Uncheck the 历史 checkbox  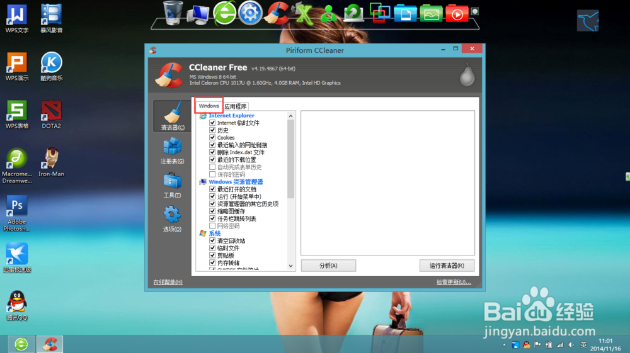pyautogui.click(x=212, y=130)
